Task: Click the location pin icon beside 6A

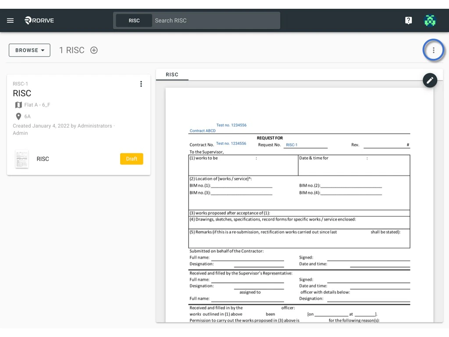Action: [x=18, y=116]
